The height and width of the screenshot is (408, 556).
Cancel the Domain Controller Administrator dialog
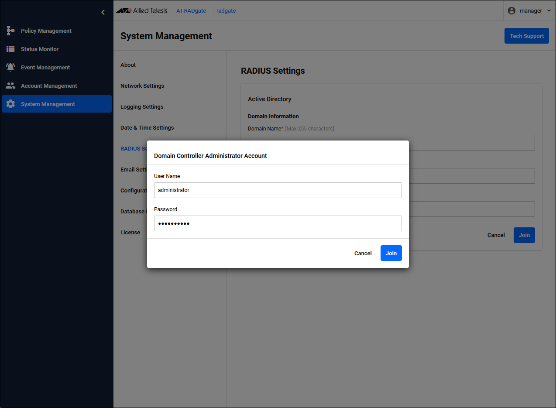pyautogui.click(x=363, y=254)
